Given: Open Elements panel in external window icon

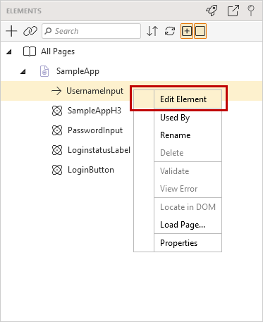Looking at the screenshot, I should click(233, 11).
